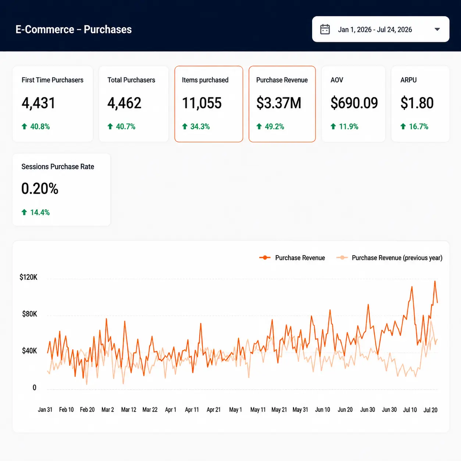
Task: Click the Purchase Revenue metric label
Action: pos(282,80)
